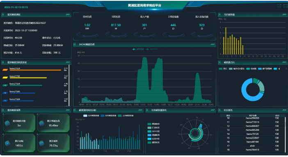
Task: Toggle the 电冰箱 legend item in the pie chart
Action: [x=251, y=69]
